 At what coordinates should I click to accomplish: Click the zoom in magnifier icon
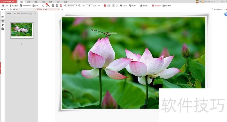tap(79, 6)
